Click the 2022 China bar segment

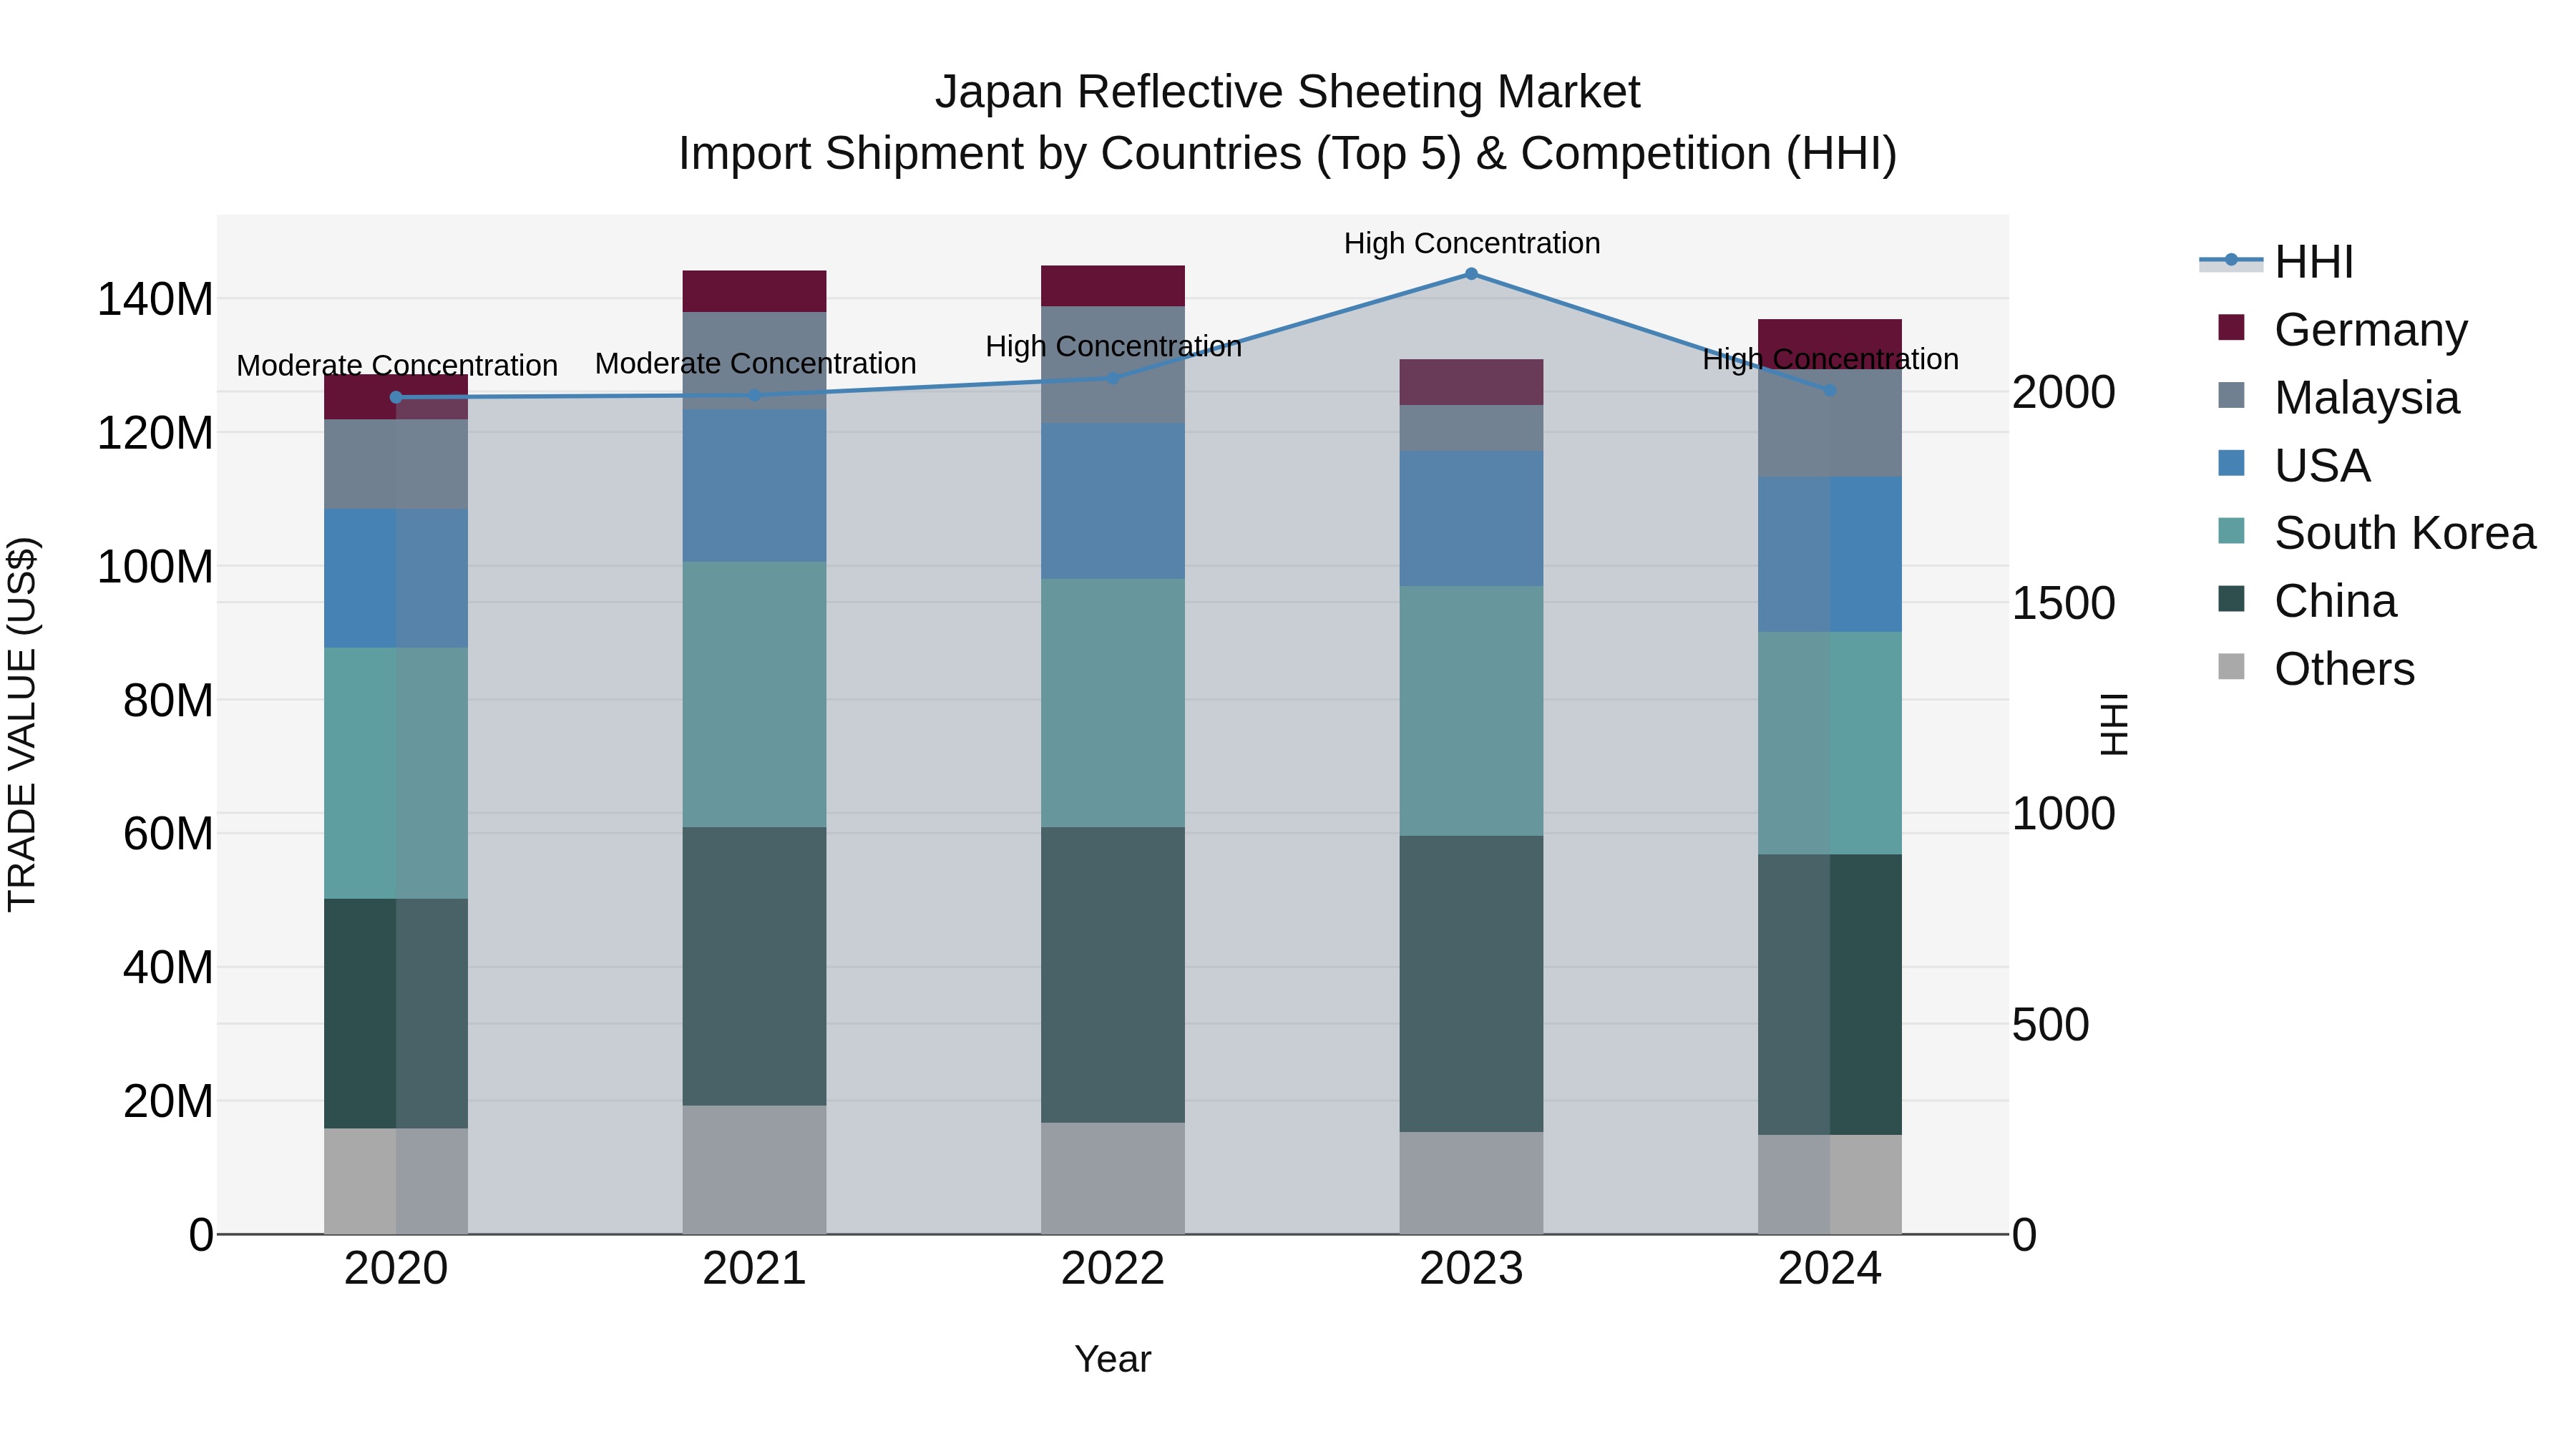[1113, 975]
